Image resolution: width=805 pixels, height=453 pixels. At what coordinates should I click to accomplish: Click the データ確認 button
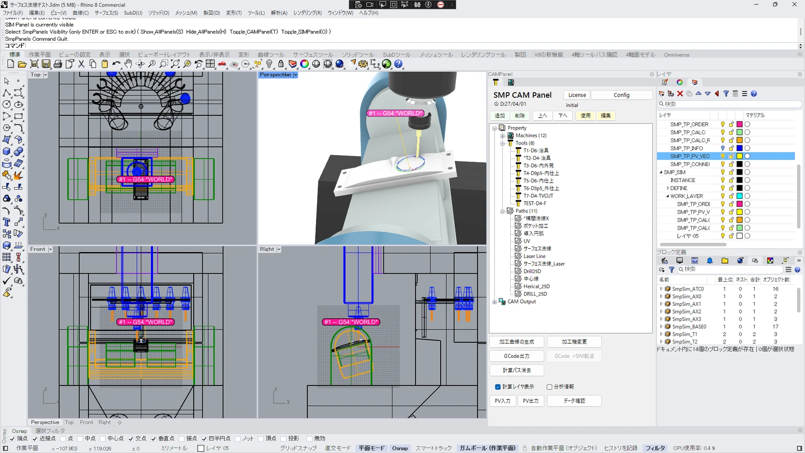(x=574, y=401)
